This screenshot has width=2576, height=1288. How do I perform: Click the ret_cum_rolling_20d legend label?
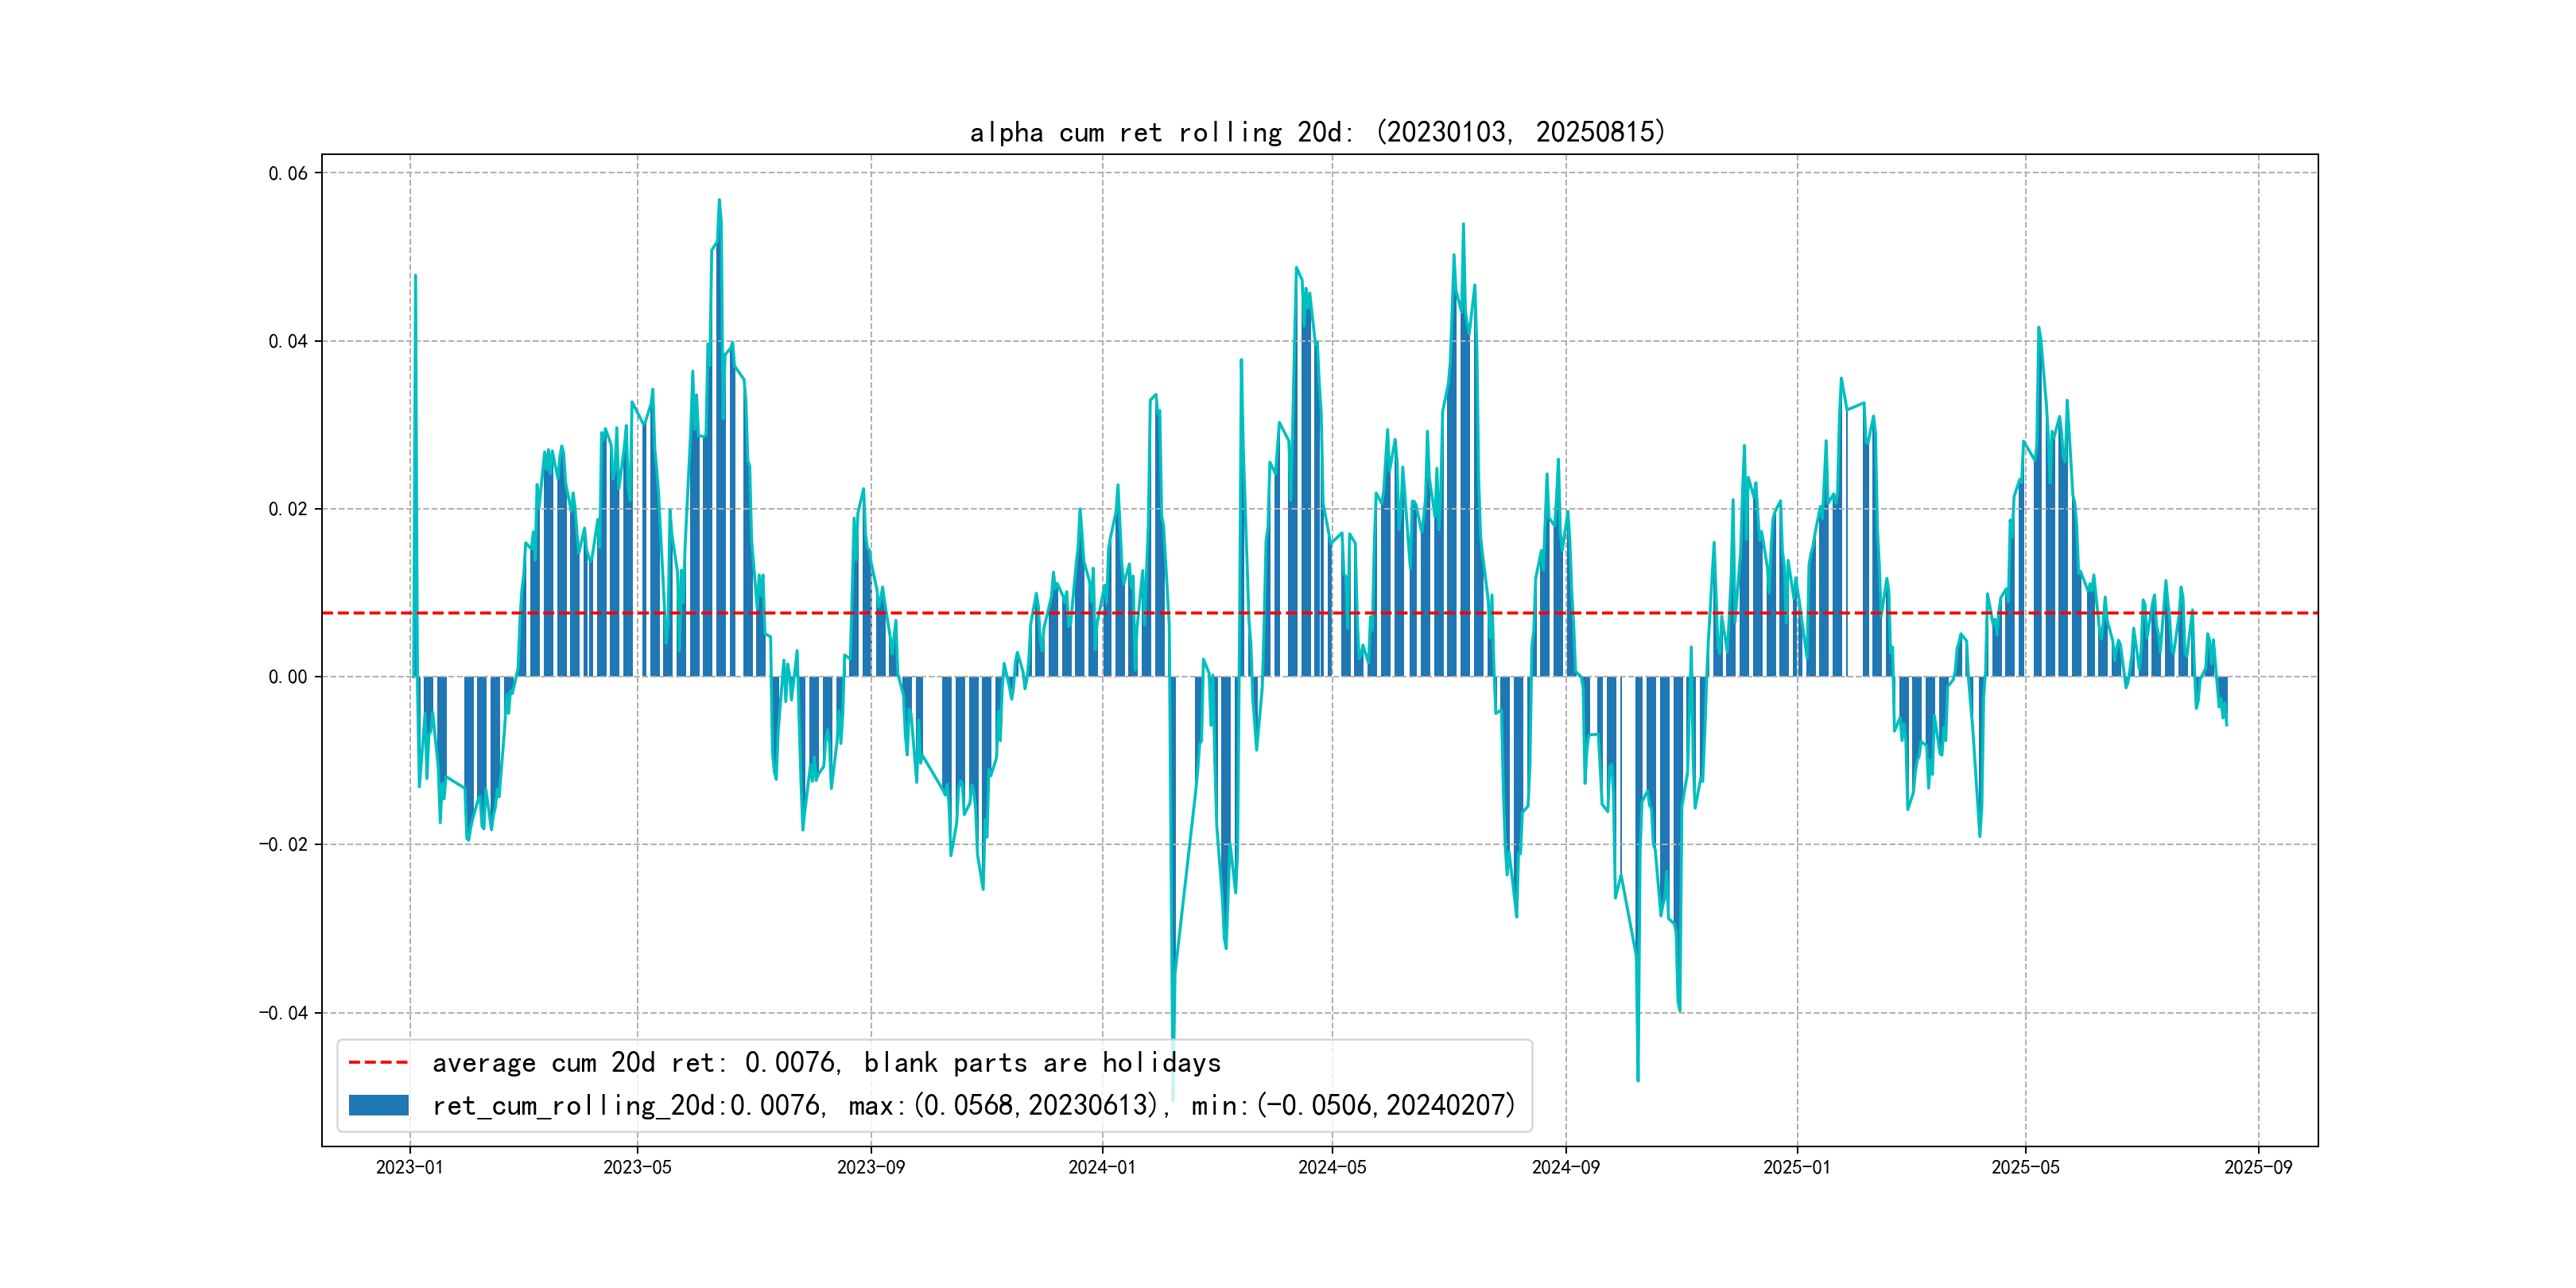tap(973, 1105)
